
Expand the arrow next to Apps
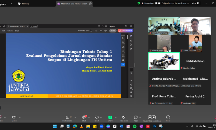tap(140, 117)
